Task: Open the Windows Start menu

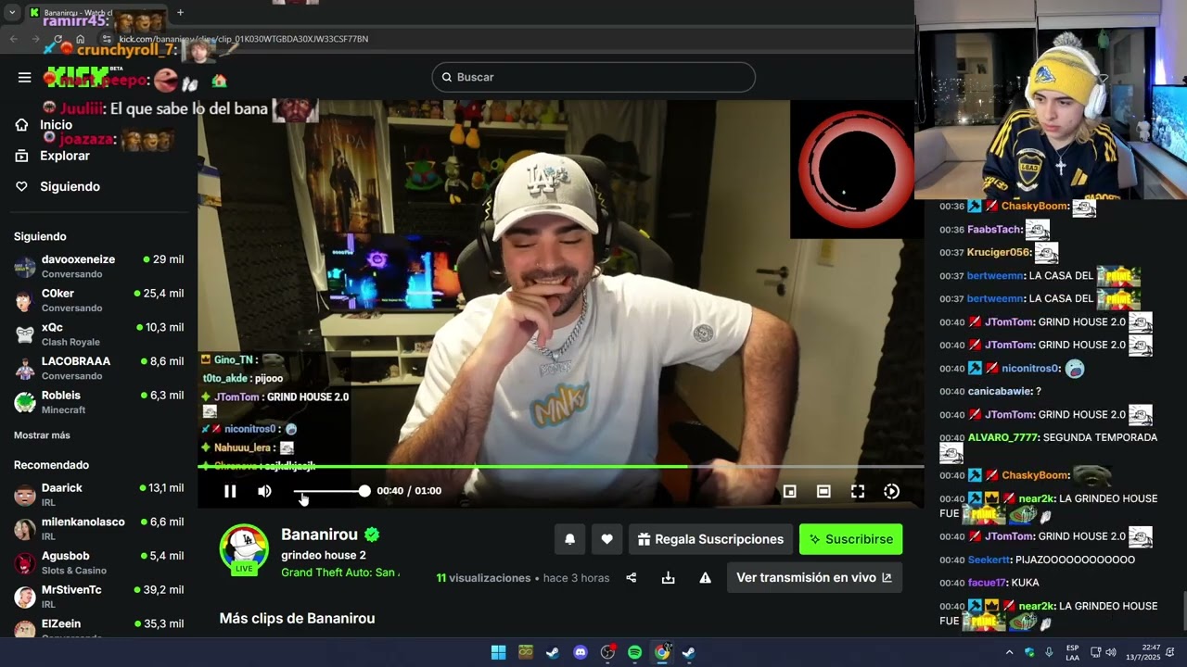Action: click(x=498, y=652)
